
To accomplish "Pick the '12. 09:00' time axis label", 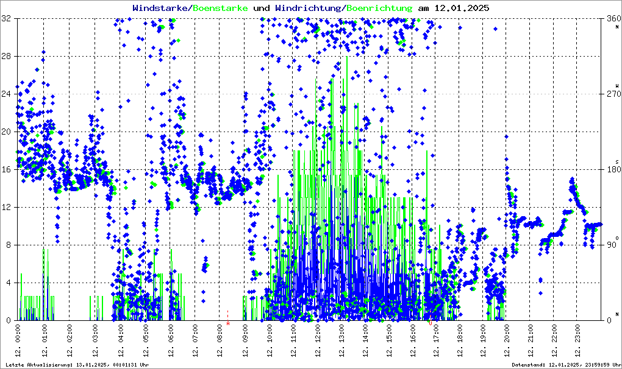I will click(245, 341).
